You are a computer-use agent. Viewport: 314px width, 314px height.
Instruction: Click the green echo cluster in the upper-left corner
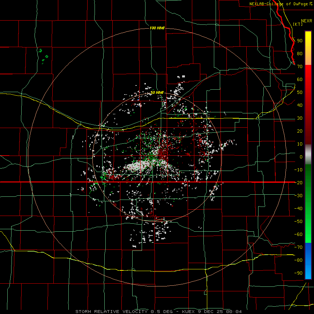[44, 56]
